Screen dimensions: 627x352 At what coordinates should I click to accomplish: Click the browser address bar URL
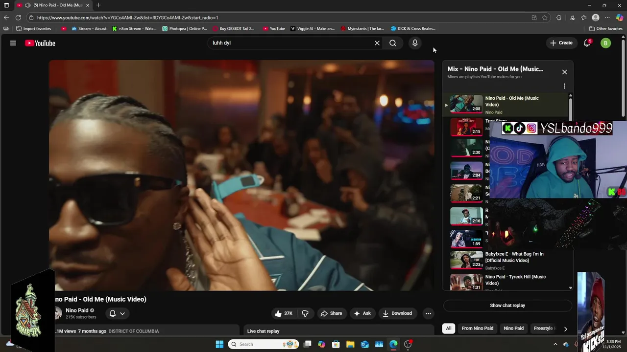click(127, 18)
